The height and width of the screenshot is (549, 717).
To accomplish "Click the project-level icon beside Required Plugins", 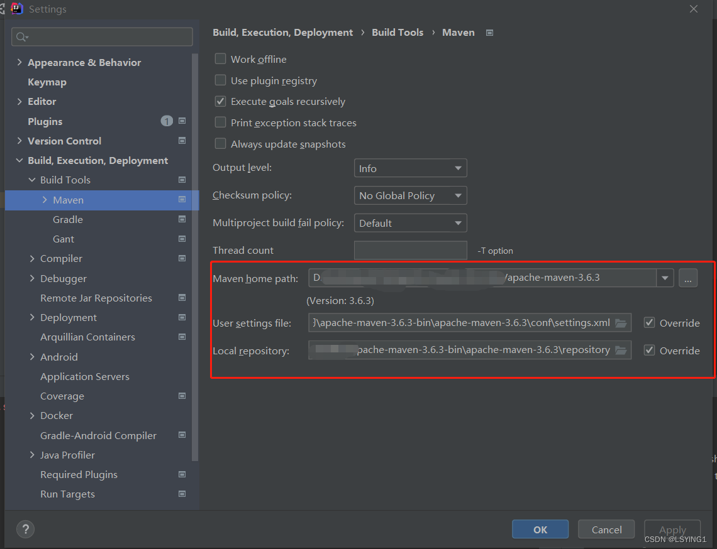I will coord(182,474).
